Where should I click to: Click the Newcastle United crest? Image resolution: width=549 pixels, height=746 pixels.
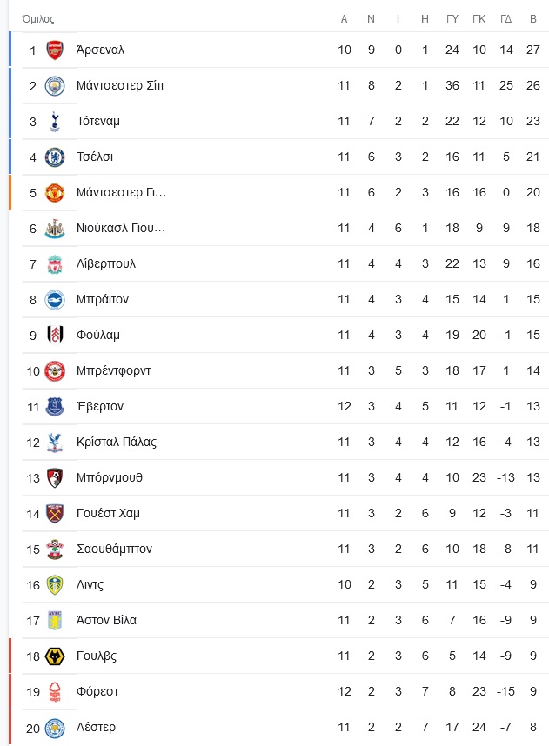click(x=55, y=229)
